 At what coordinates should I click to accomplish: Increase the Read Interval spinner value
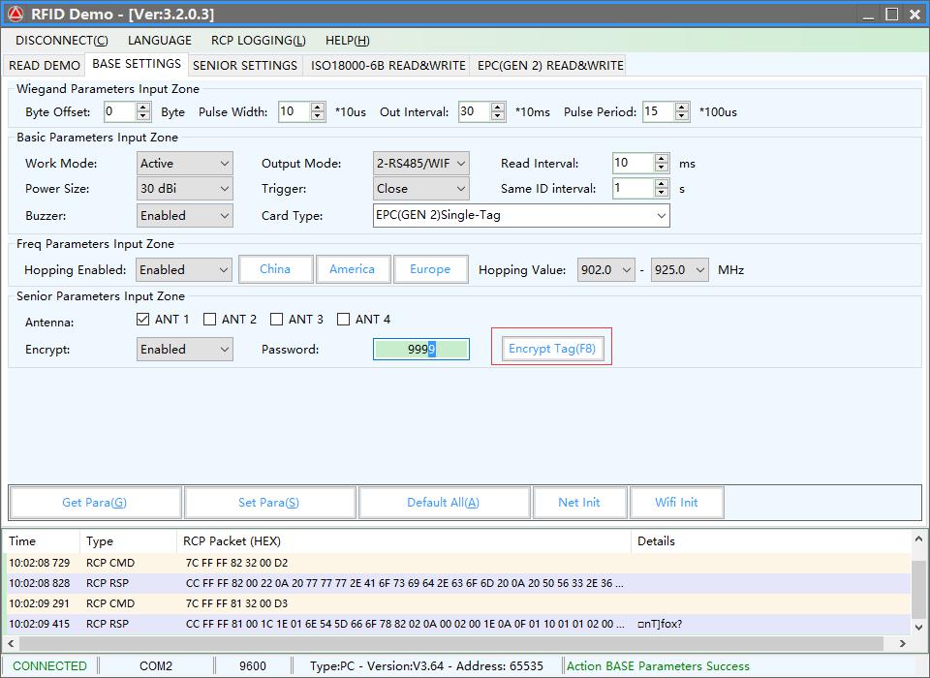coord(662,158)
